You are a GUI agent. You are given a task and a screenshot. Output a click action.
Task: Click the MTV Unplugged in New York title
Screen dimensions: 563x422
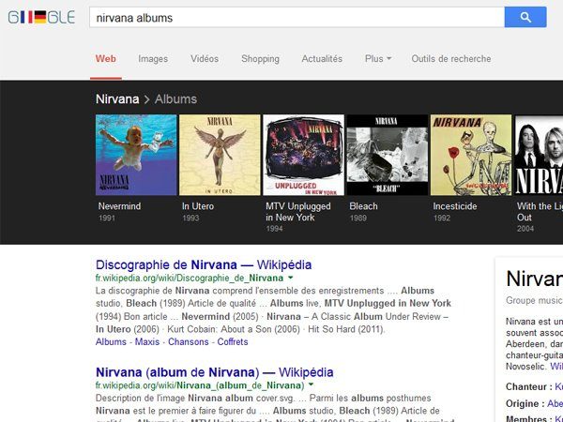pos(298,212)
